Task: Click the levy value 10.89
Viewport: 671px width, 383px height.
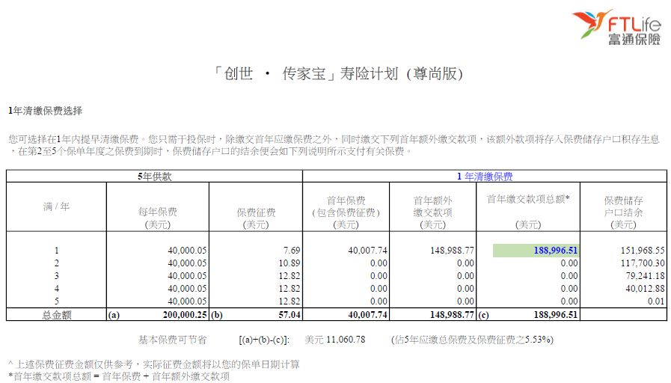Action: click(289, 263)
